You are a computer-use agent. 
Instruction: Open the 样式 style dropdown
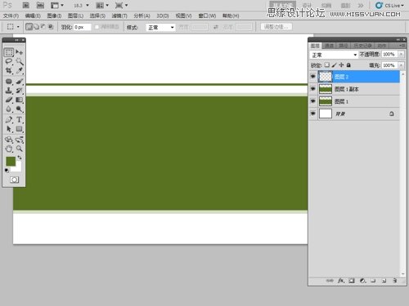coord(160,27)
